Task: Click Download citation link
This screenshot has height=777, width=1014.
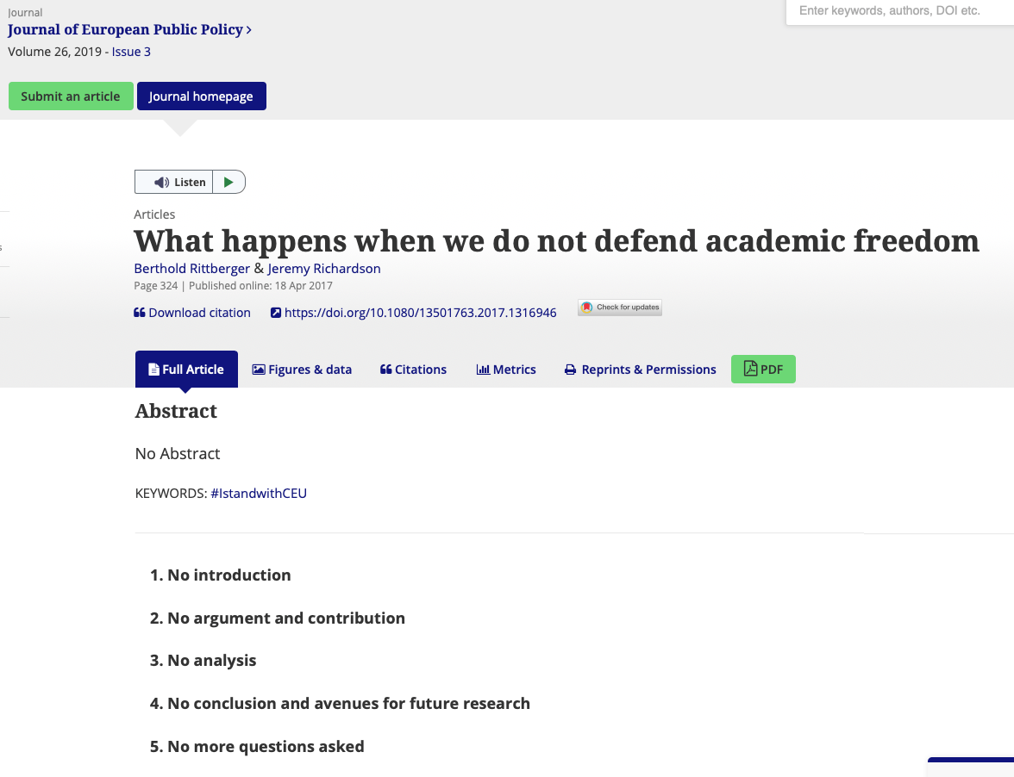Action: coord(192,313)
